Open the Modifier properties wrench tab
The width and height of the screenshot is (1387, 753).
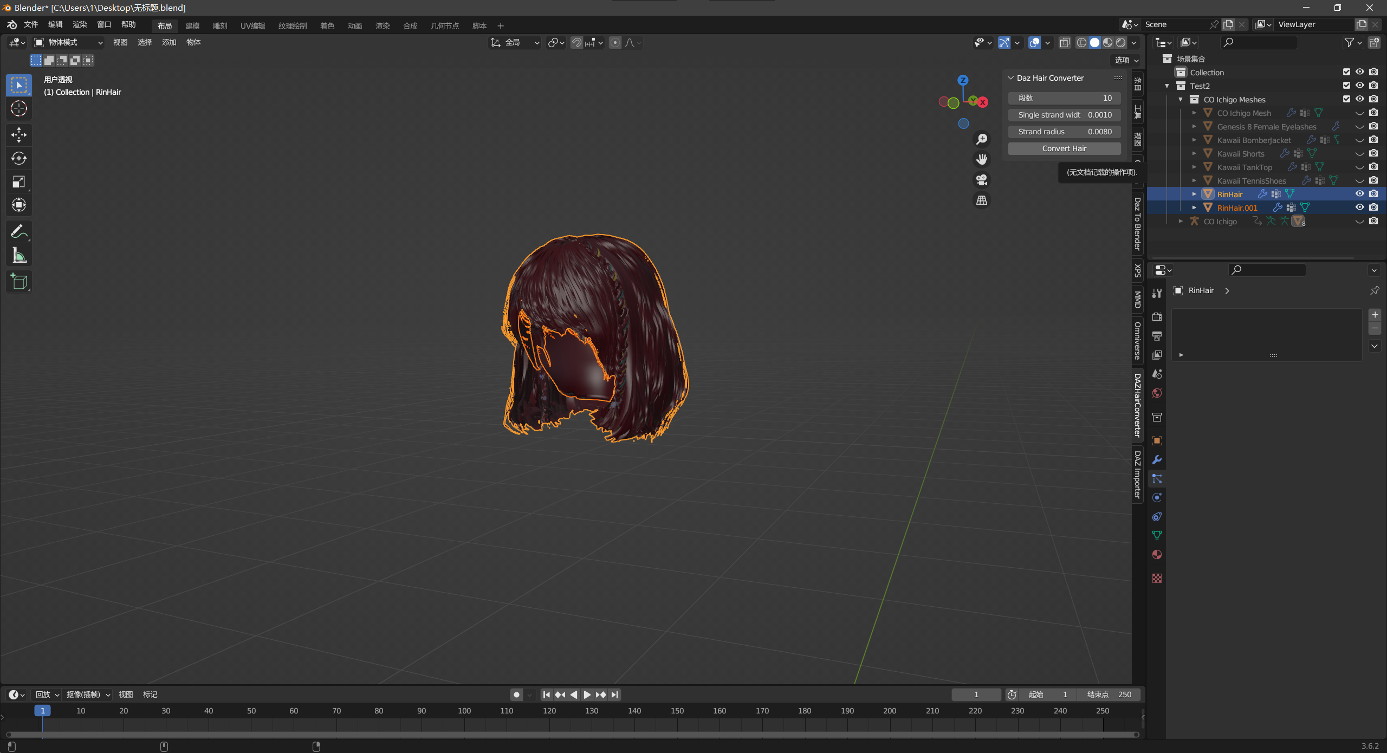coord(1157,460)
